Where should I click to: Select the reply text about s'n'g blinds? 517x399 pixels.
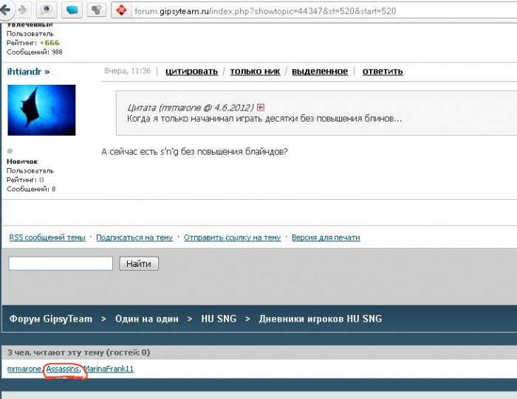click(194, 152)
